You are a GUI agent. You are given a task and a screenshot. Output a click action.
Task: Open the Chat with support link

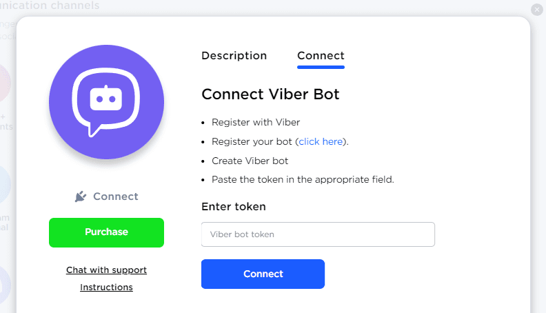click(x=106, y=270)
